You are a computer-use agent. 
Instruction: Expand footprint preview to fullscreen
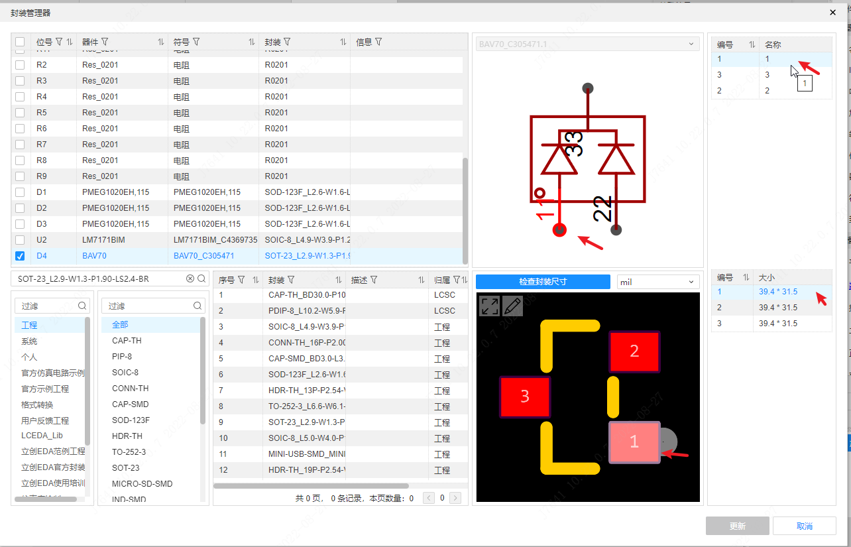tap(490, 306)
